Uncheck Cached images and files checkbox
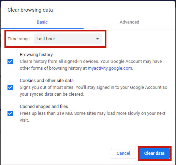The width and height of the screenshot is (176, 165). (x=10, y=113)
